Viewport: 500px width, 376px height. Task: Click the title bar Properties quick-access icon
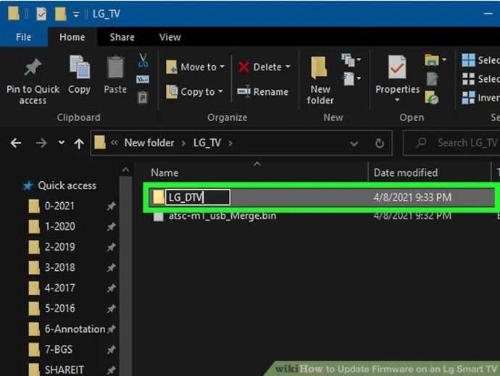pos(41,14)
